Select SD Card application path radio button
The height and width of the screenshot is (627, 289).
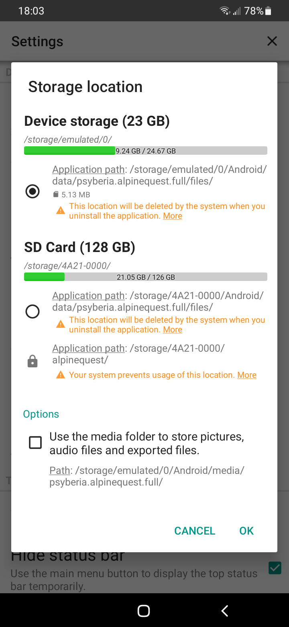tap(33, 311)
